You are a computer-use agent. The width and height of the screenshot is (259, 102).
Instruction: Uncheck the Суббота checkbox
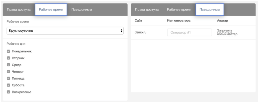[9, 85]
